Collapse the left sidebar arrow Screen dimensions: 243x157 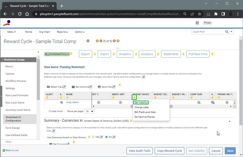[38, 52]
